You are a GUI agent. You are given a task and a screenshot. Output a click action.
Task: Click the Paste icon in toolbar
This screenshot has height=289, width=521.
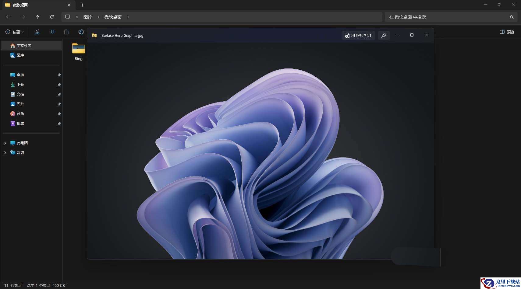pos(66,32)
